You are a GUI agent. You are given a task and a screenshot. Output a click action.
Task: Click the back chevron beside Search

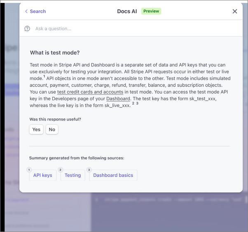click(26, 12)
